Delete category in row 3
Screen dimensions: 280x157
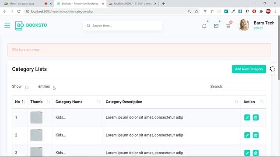[x=255, y=153]
